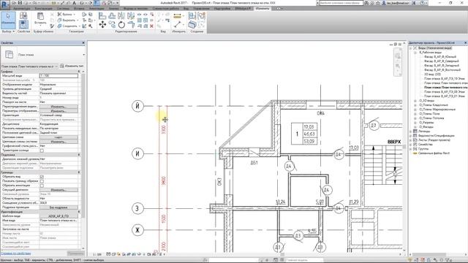This screenshot has width=468, height=263.
Task: Open the Selection panel dropdown
Action: (8, 31)
